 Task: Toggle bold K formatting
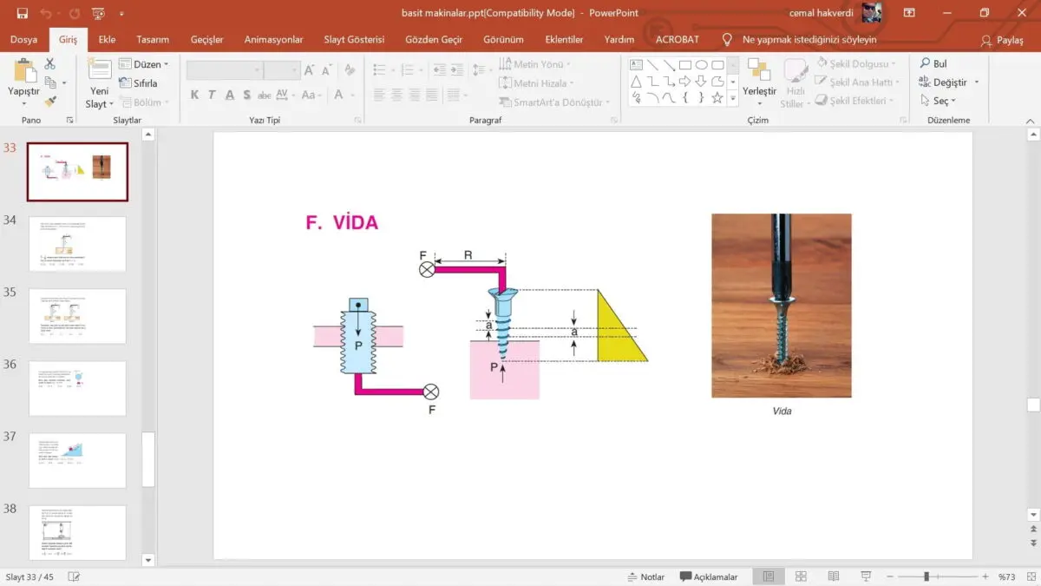pos(194,95)
